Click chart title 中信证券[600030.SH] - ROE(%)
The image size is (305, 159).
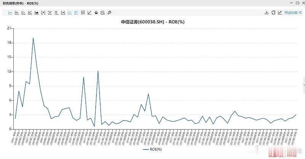(x=153, y=22)
